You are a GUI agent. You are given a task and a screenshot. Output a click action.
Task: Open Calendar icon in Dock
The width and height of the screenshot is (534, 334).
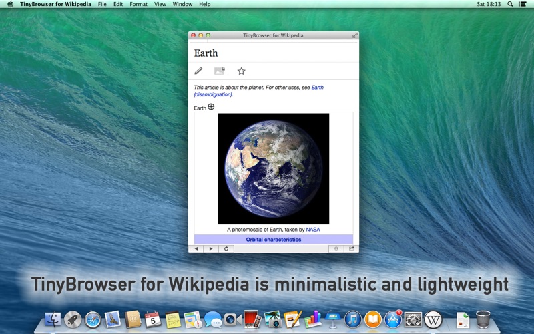(x=153, y=320)
